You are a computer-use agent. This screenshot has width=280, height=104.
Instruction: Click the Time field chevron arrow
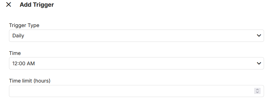259,63
